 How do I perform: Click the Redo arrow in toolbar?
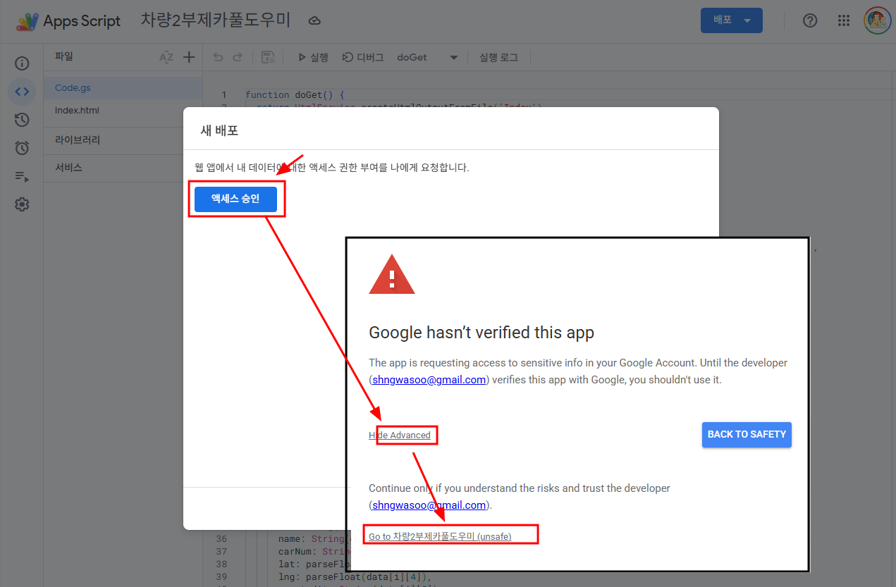(238, 57)
